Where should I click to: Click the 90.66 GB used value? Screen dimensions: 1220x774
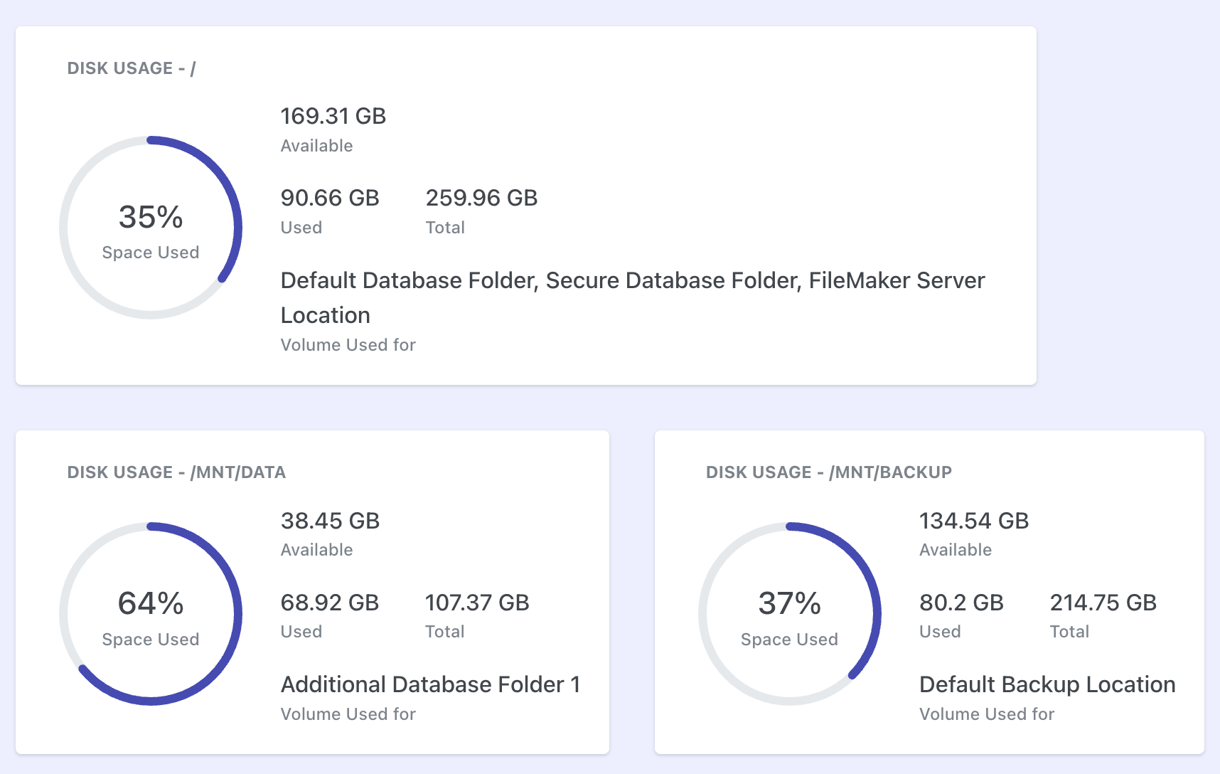(330, 198)
